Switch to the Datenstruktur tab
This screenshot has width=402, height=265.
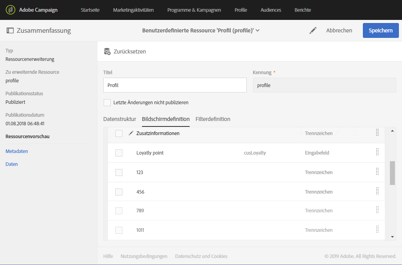tap(120, 119)
